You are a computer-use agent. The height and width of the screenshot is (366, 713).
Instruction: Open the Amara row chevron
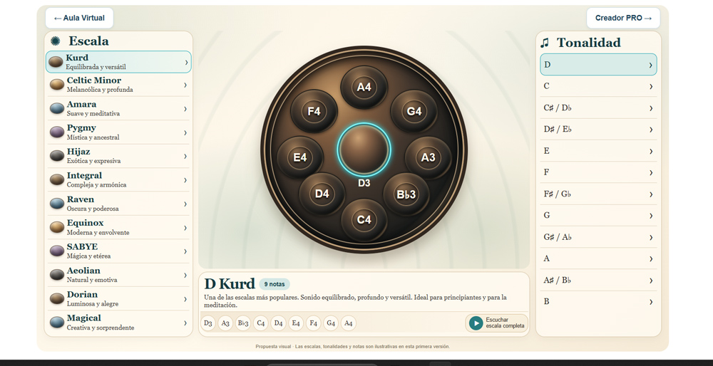point(185,108)
